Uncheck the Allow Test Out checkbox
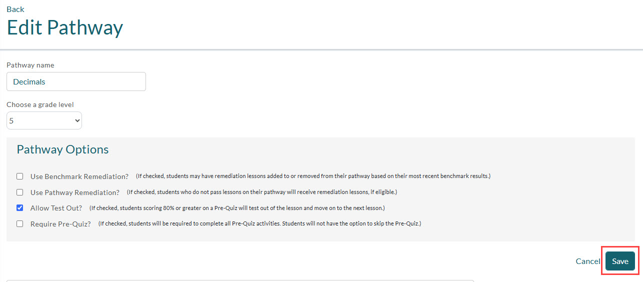Viewport: 643px width, 282px height. 20,207
